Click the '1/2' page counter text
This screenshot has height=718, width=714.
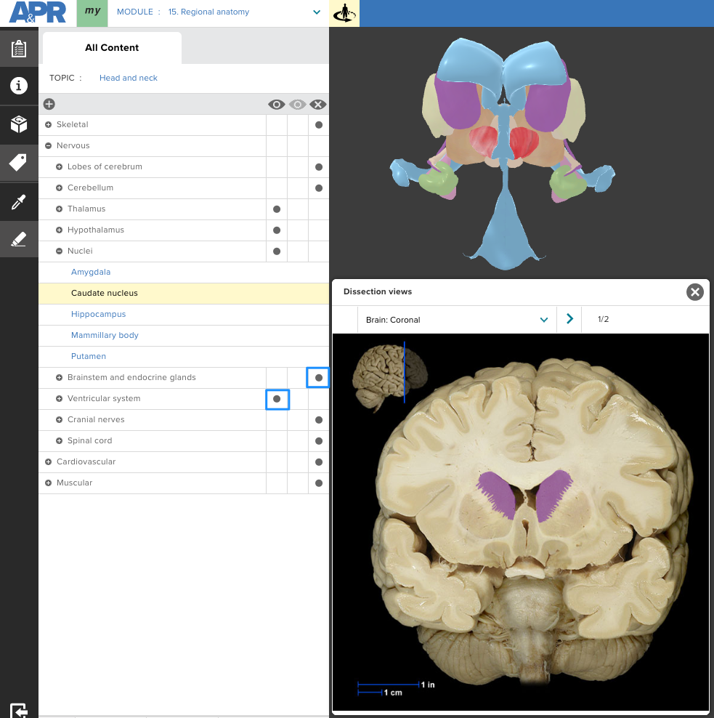click(604, 319)
